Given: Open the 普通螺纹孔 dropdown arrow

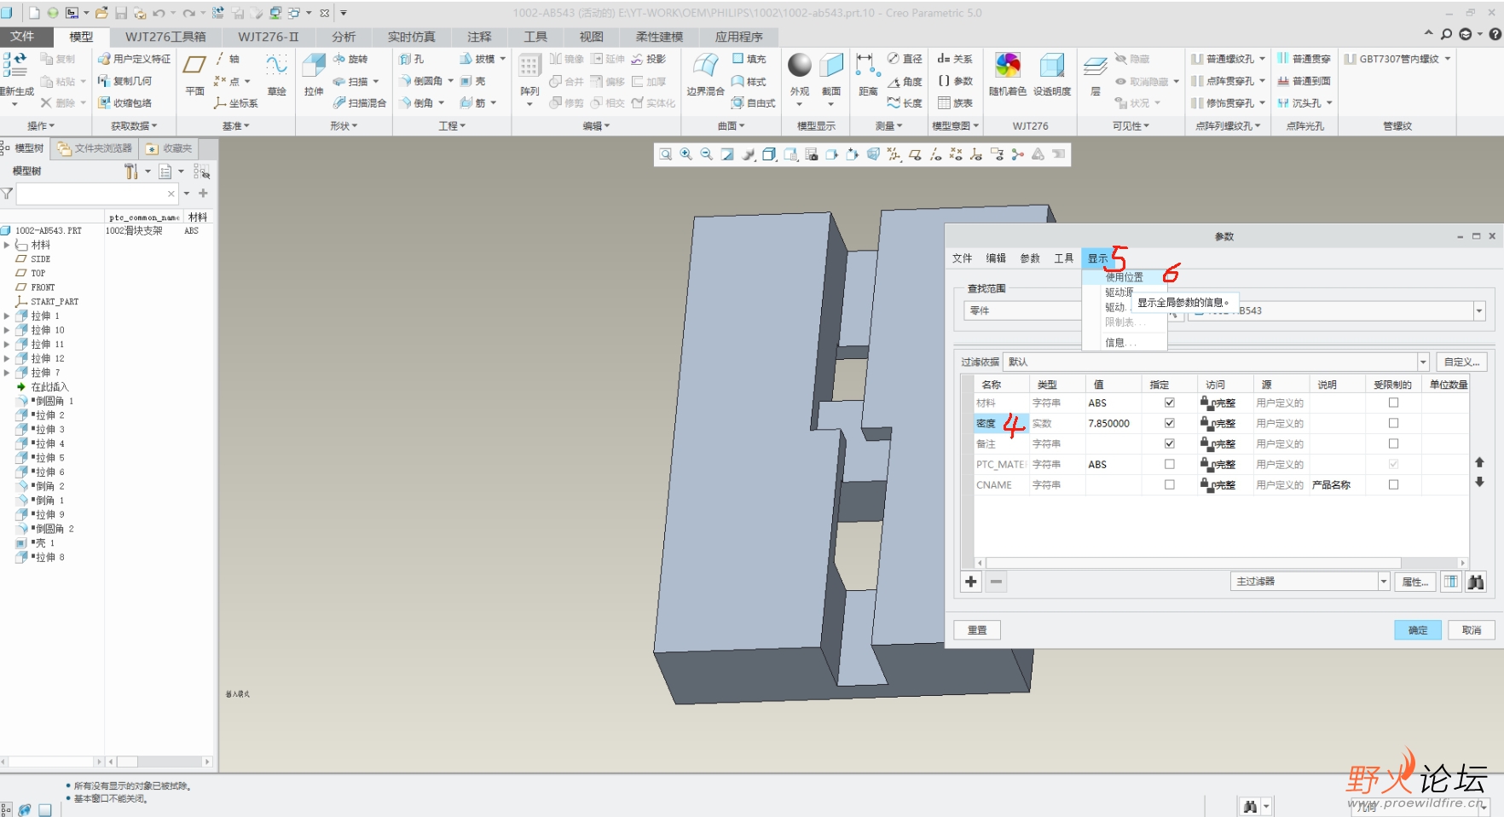Looking at the screenshot, I should coord(1262,59).
